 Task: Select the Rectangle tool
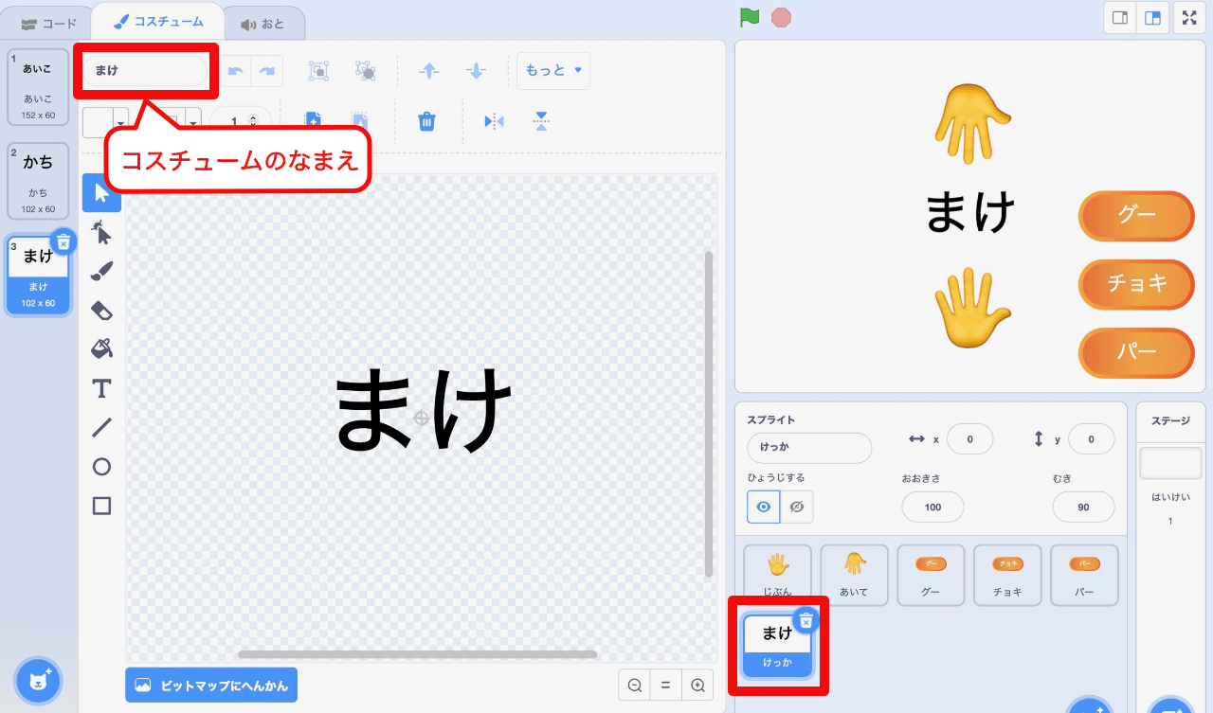point(101,506)
